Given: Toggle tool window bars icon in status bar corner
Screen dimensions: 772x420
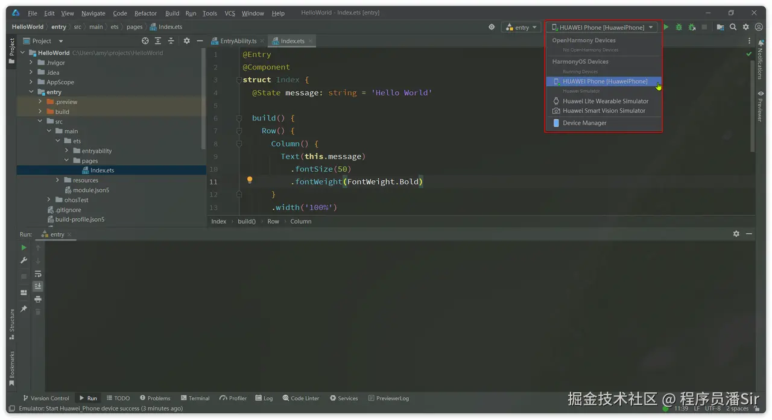Looking at the screenshot, I should [x=11, y=409].
